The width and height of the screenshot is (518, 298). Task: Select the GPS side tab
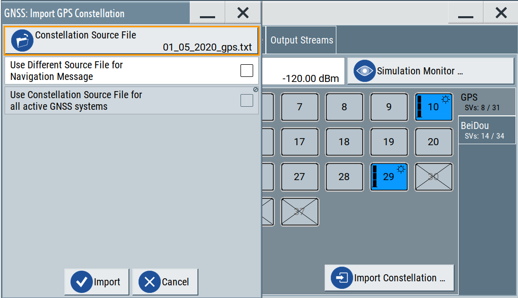[487, 102]
